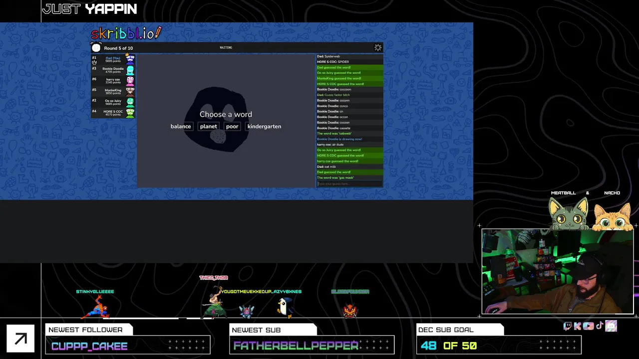Click the "MEATBALL" cat name label

click(563, 193)
